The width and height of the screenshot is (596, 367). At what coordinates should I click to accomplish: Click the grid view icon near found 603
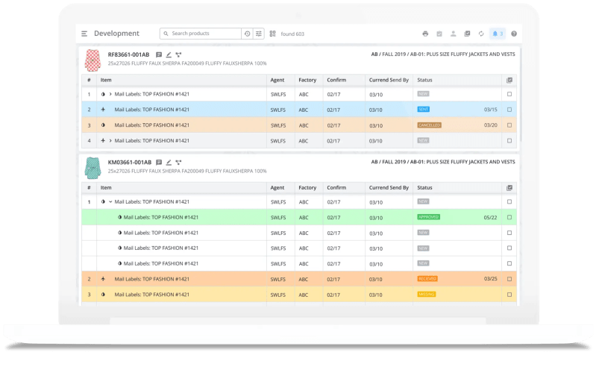coord(272,34)
